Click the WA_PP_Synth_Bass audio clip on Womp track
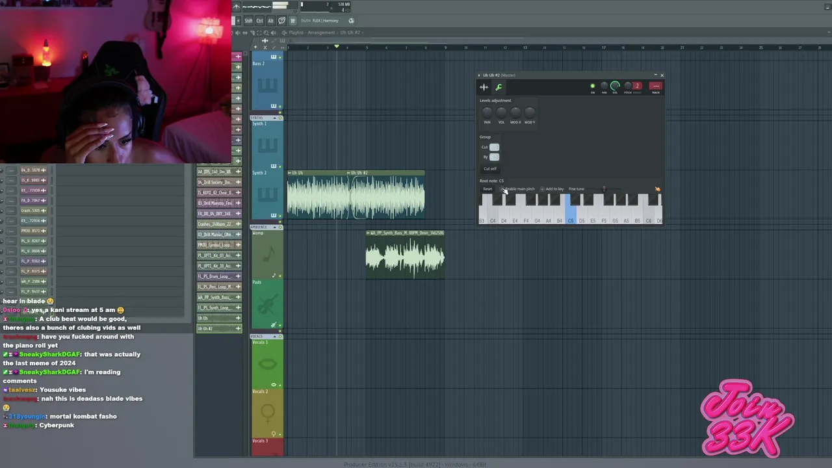 [405, 254]
